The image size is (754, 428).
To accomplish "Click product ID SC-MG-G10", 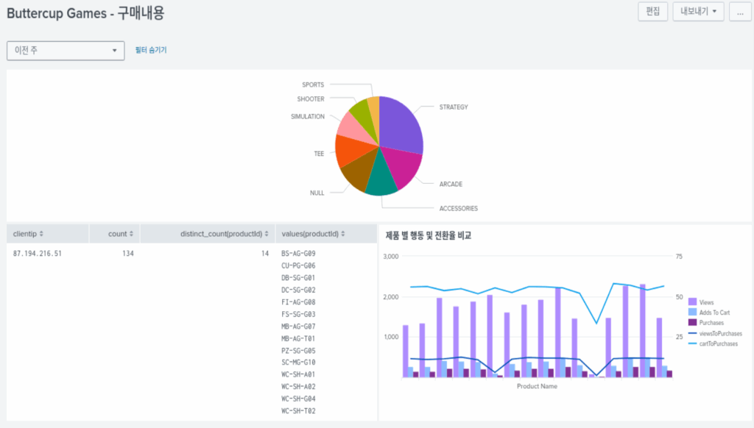I will coord(299,363).
